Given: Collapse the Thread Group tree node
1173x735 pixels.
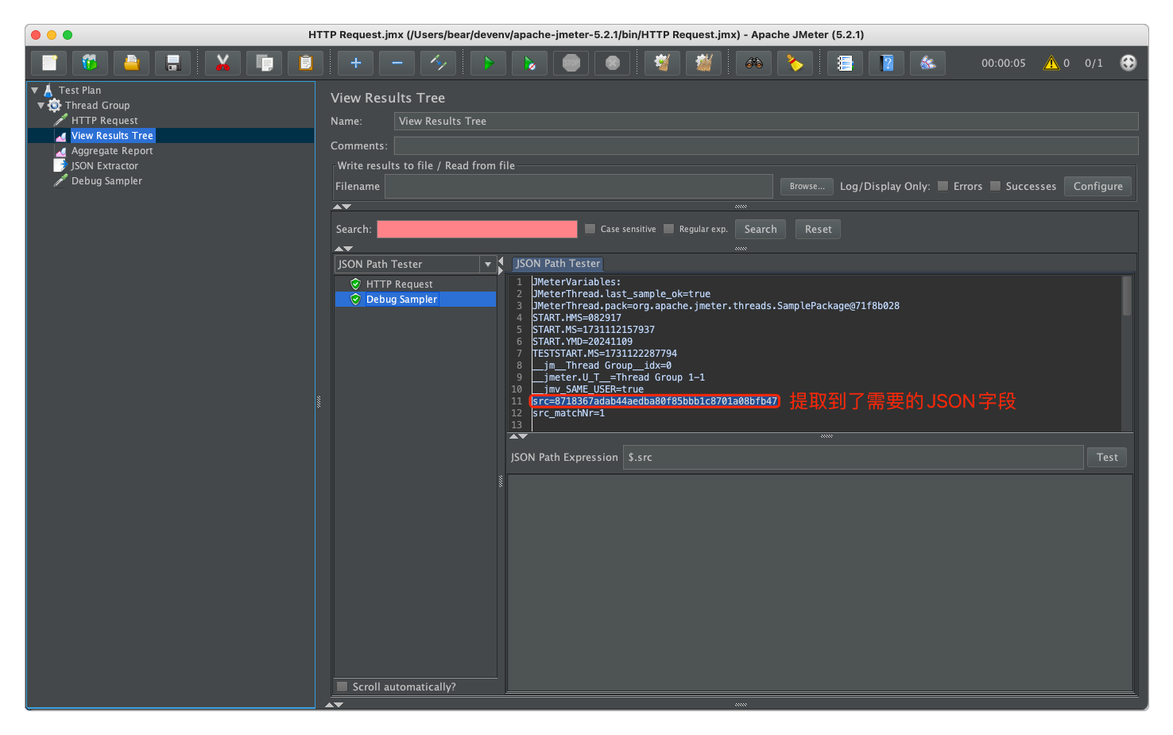Looking at the screenshot, I should coord(41,105).
